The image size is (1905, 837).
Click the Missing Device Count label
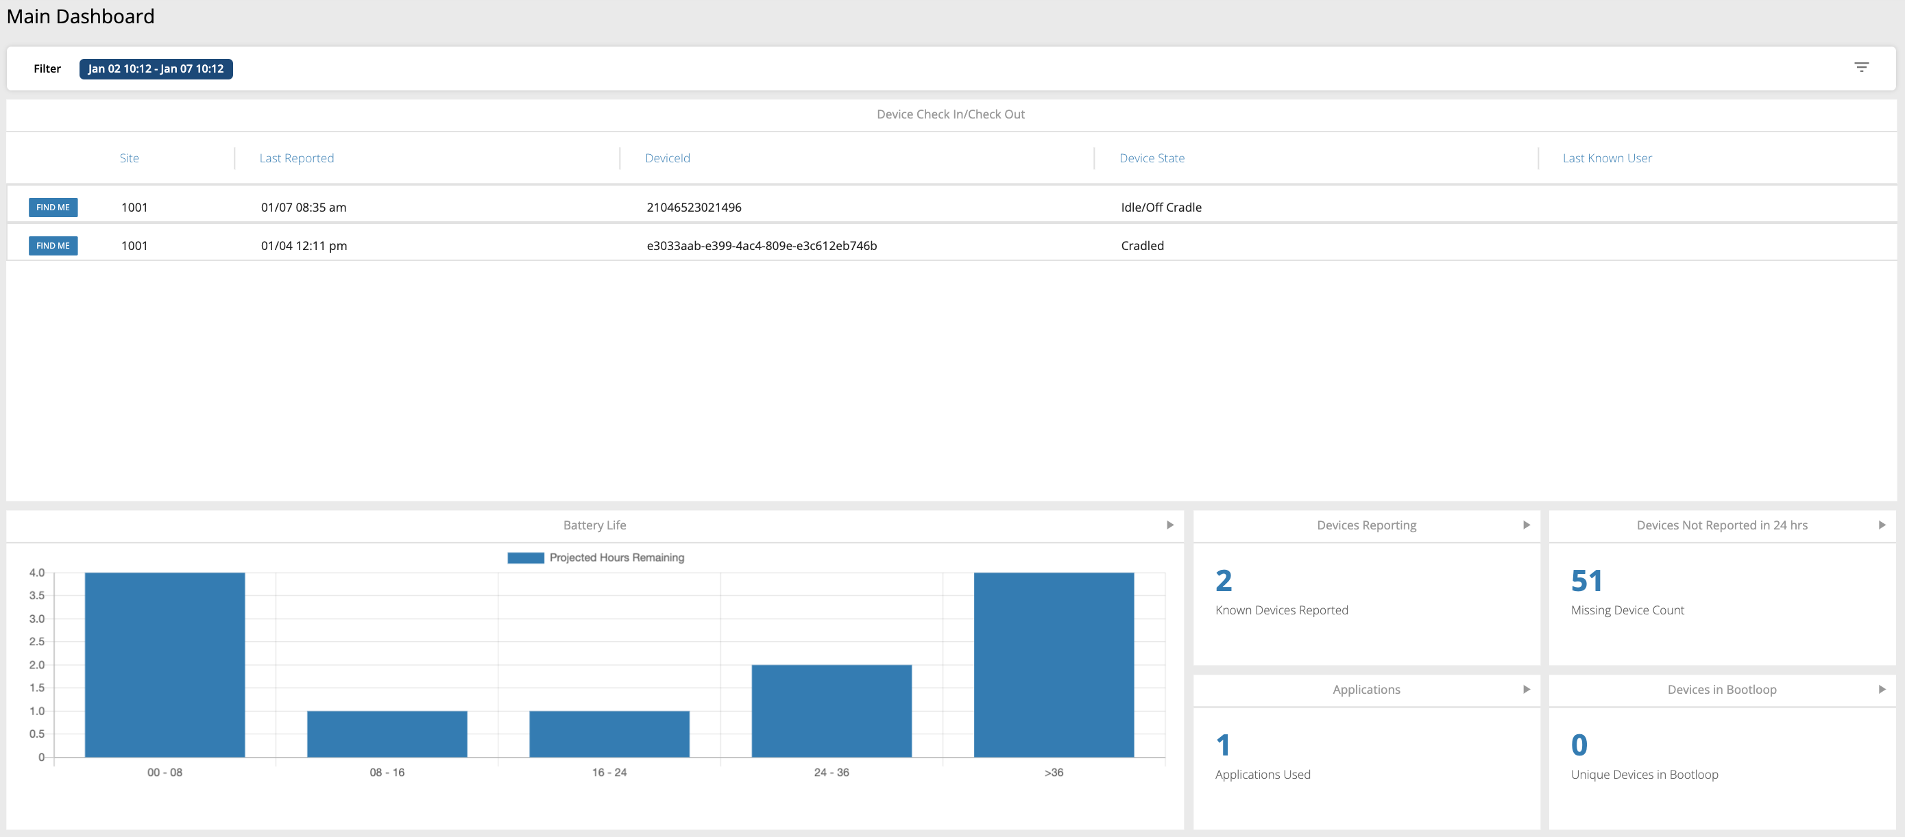[1627, 610]
